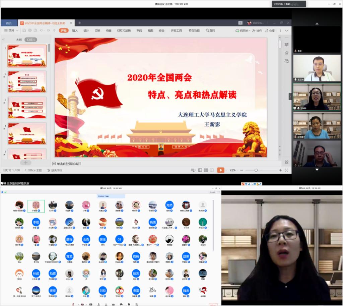Switch to slide sorter grid view

tap(206, 170)
